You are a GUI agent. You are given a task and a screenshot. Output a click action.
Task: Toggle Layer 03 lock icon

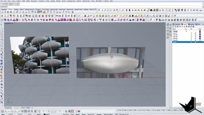click(x=196, y=37)
